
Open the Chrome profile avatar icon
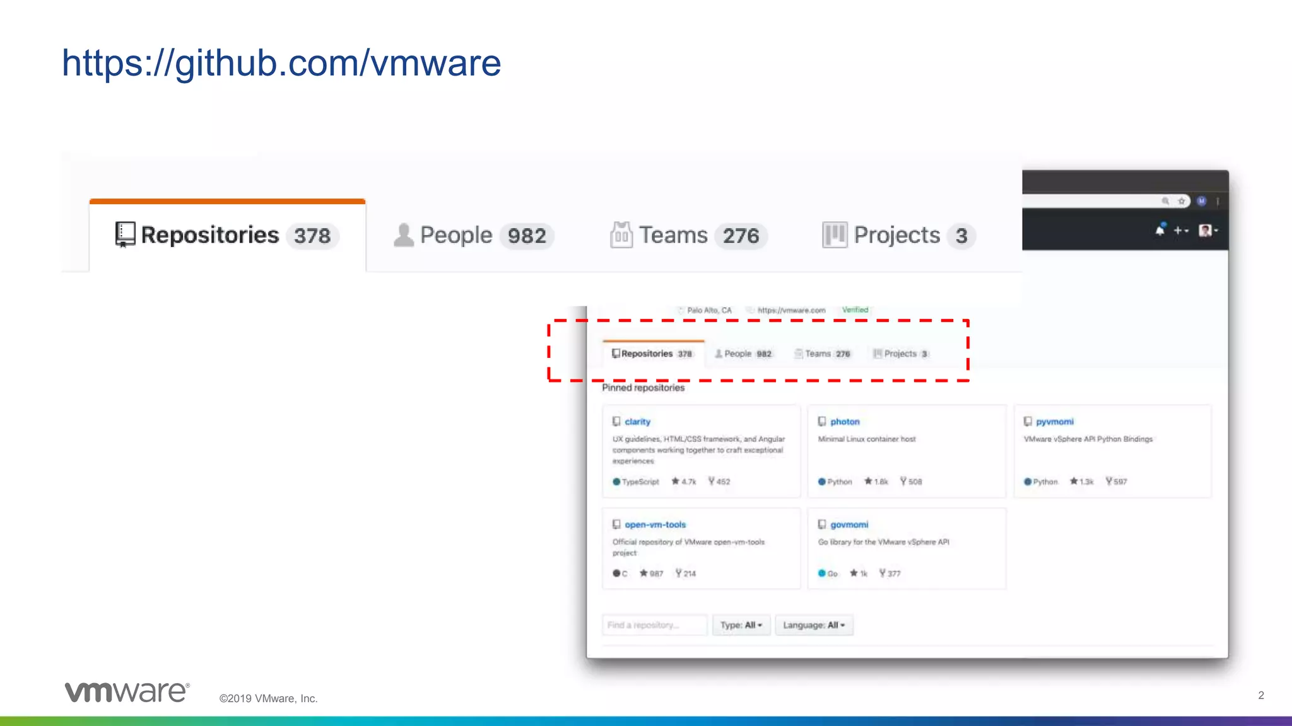tap(1202, 201)
